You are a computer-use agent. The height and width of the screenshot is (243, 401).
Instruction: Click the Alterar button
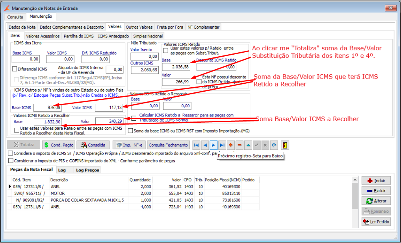[x=376, y=201]
